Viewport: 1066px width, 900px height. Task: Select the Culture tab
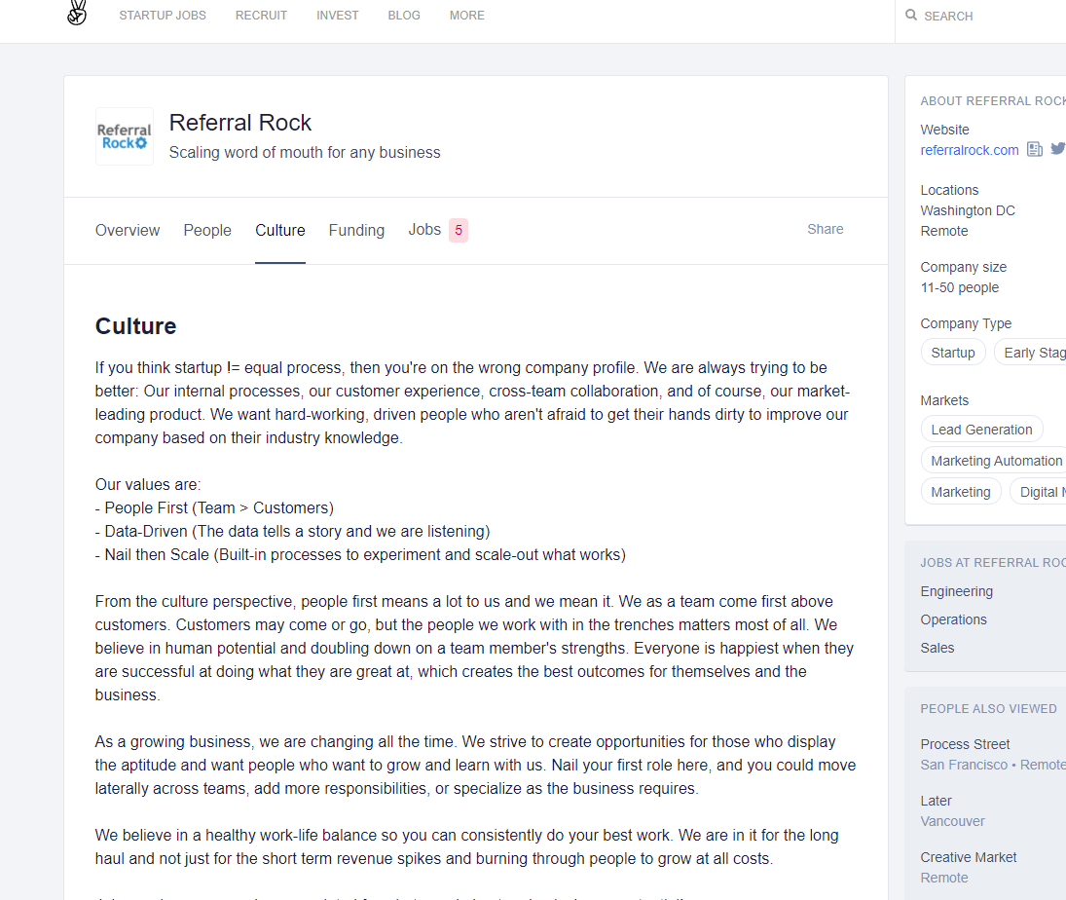click(x=280, y=231)
